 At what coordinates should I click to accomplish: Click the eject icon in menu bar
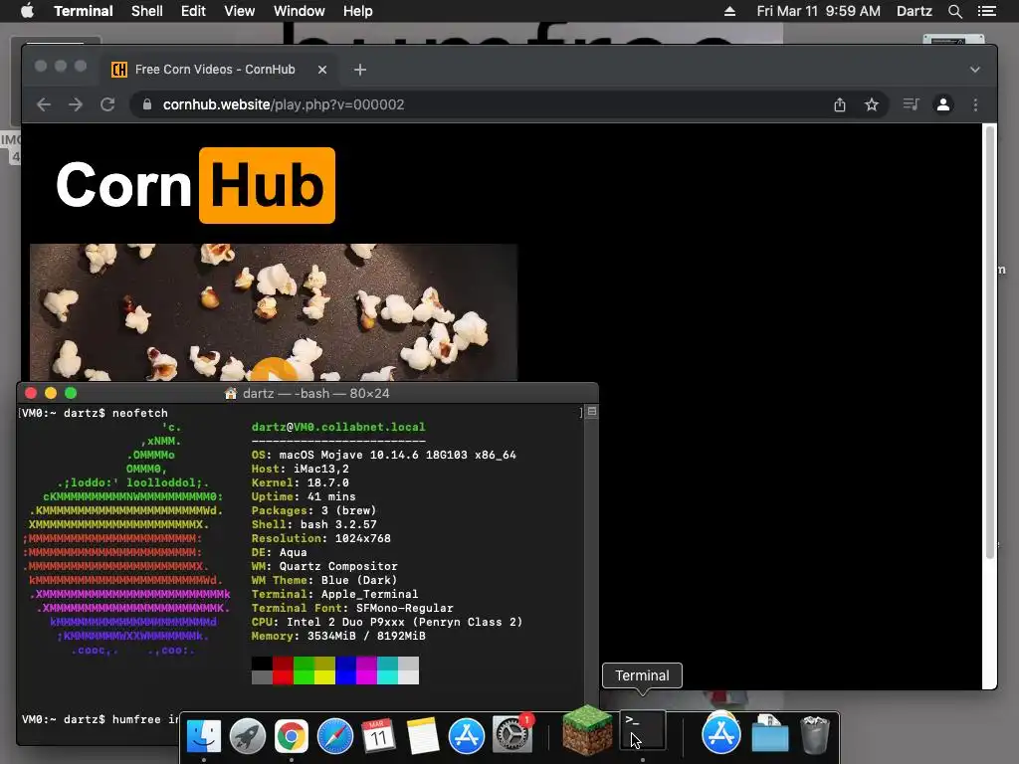[729, 11]
